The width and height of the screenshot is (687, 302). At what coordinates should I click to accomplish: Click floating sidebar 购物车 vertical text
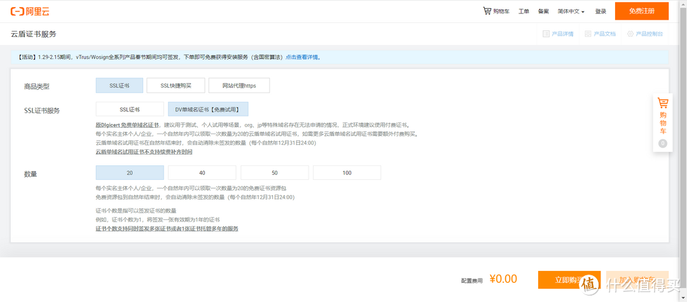coord(662,124)
